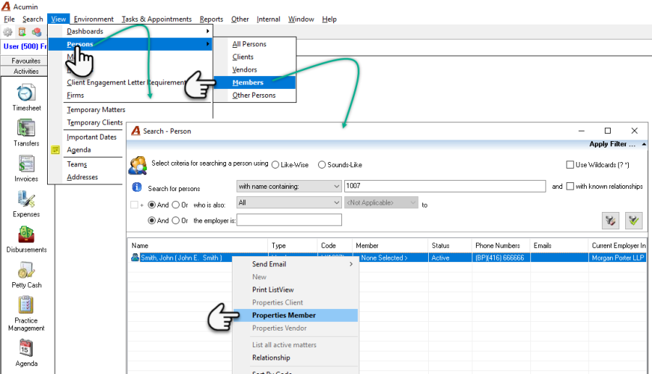This screenshot has width=652, height=374.
Task: Select And radio for who is also
Action: click(x=152, y=205)
